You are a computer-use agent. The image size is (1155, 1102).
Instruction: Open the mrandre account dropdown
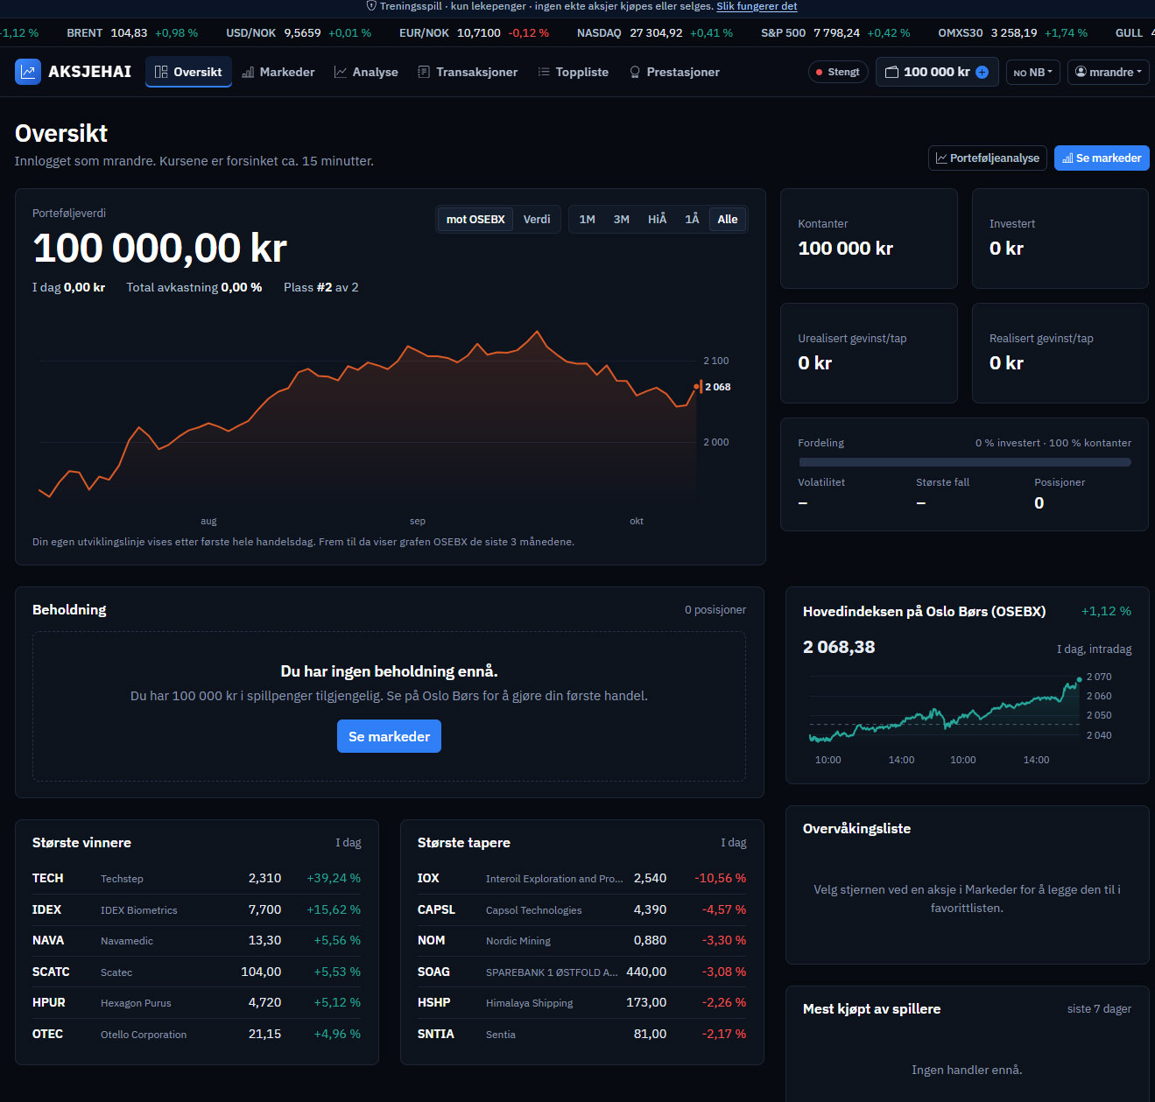pyautogui.click(x=1108, y=72)
